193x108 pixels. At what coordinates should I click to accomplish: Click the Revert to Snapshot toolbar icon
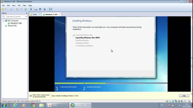22,9
